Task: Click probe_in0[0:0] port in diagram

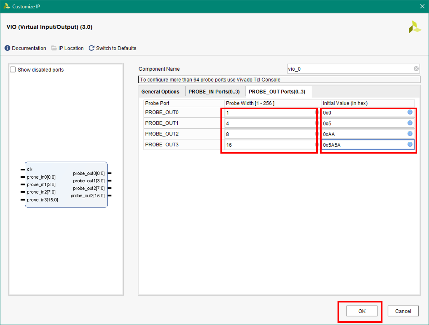Action: point(41,177)
